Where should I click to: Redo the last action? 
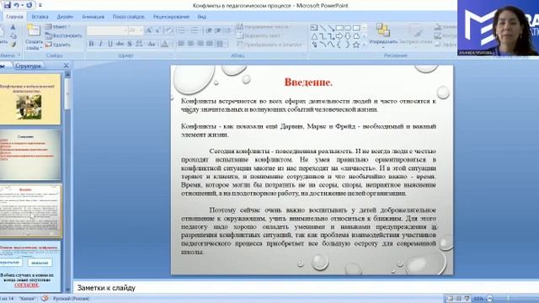tap(29, 5)
